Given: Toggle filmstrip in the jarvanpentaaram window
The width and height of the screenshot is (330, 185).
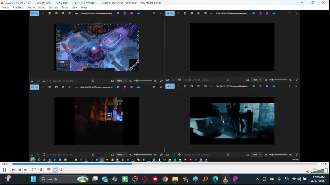Looking at the screenshot, I should [32, 81].
